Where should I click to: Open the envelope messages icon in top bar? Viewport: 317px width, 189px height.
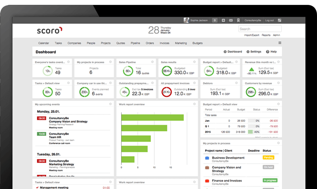coord(231,20)
